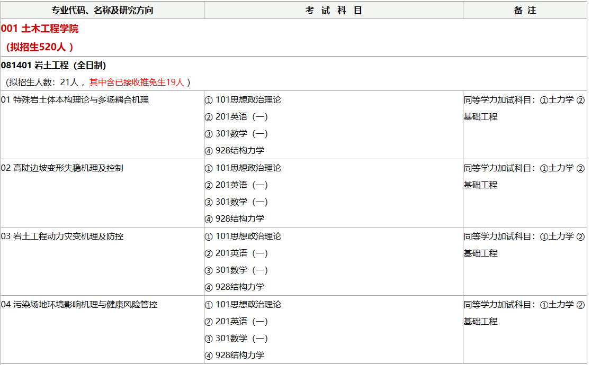Click 301数学（一） in direction 04 row
The image size is (591, 365).
click(241, 338)
